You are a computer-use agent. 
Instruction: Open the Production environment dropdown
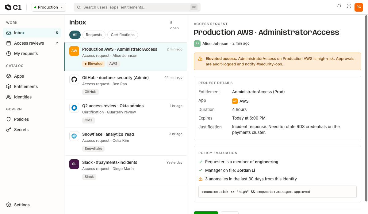[x=49, y=7]
